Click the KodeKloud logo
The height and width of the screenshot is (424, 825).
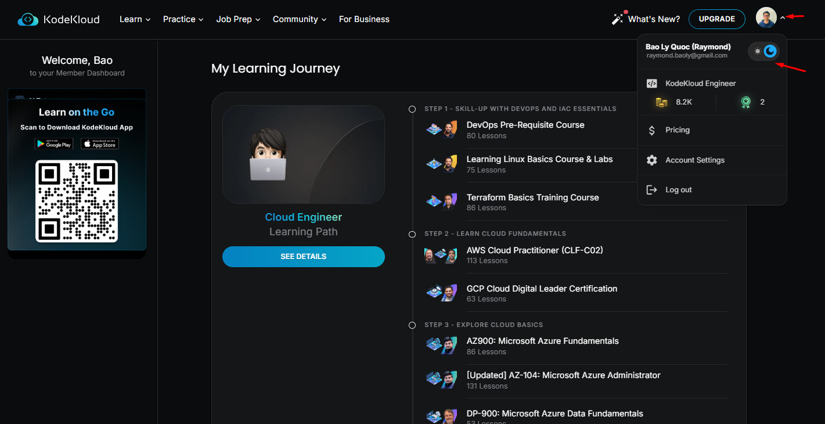pos(59,19)
